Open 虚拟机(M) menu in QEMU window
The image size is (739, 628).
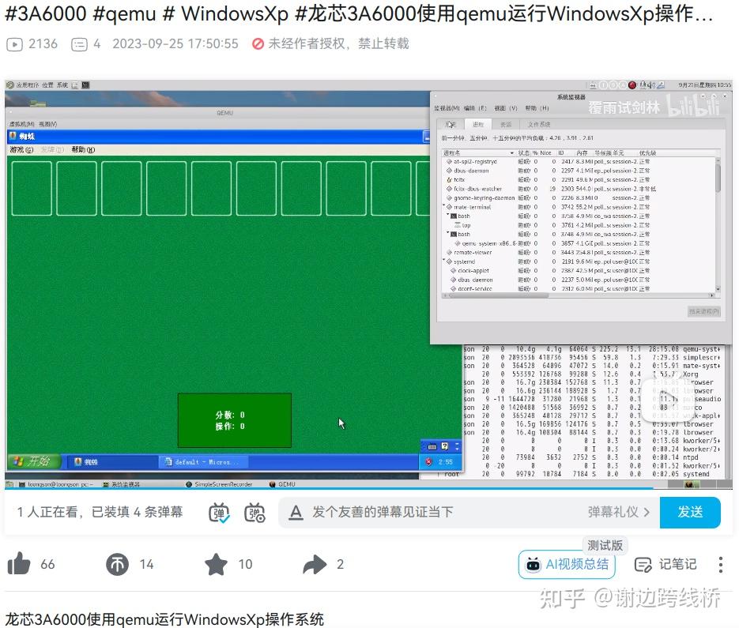pos(21,124)
